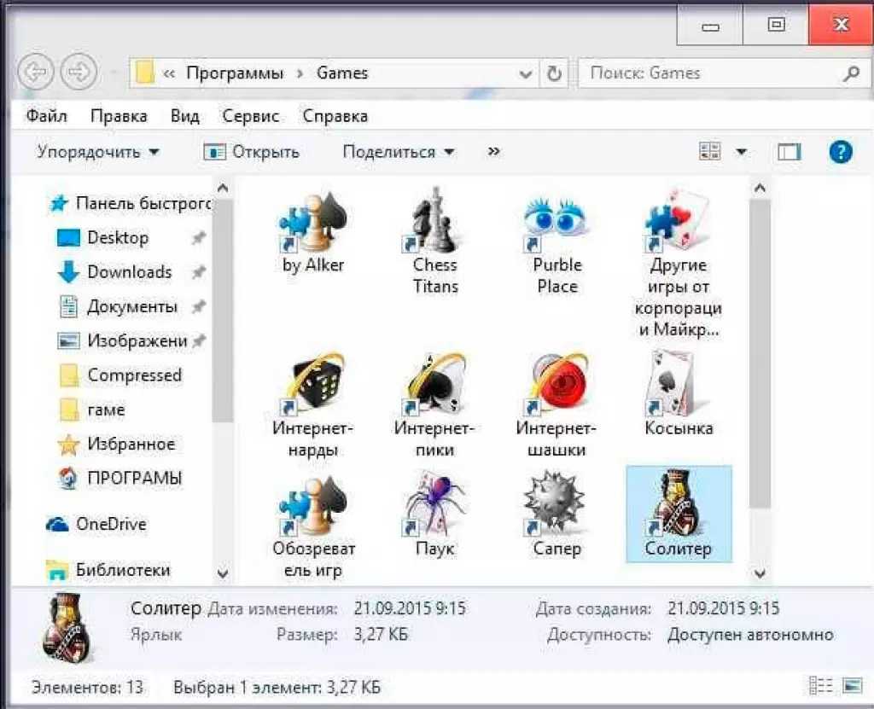Open the Сервис menu
874x709 pixels.
(x=250, y=116)
